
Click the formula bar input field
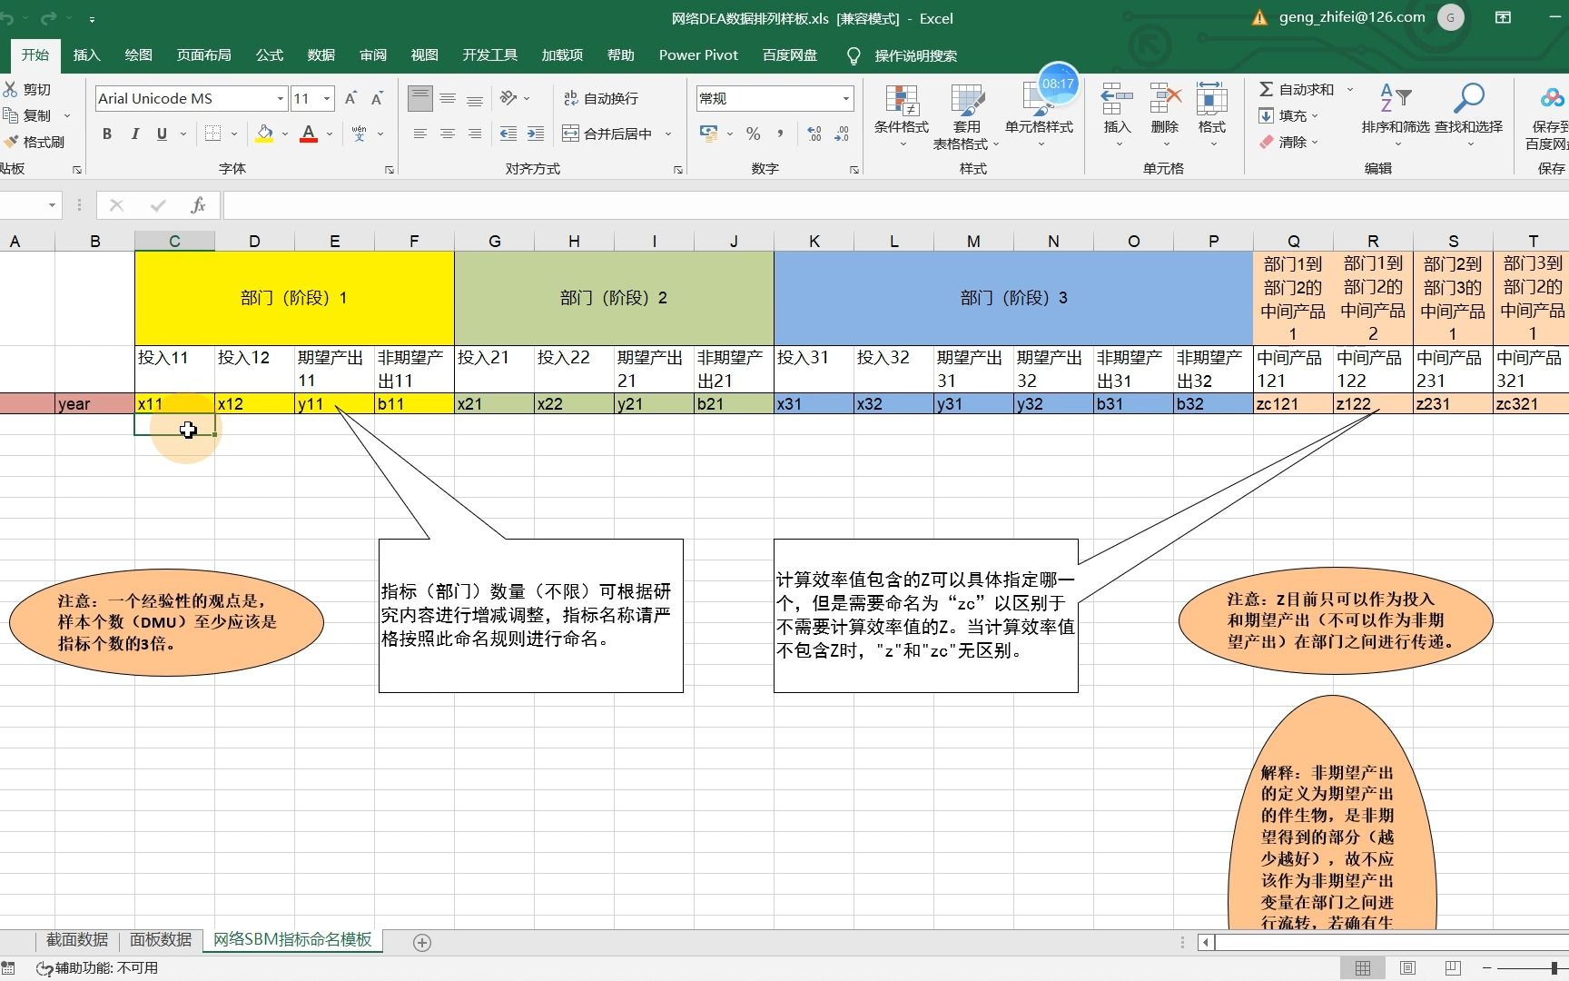tap(895, 205)
